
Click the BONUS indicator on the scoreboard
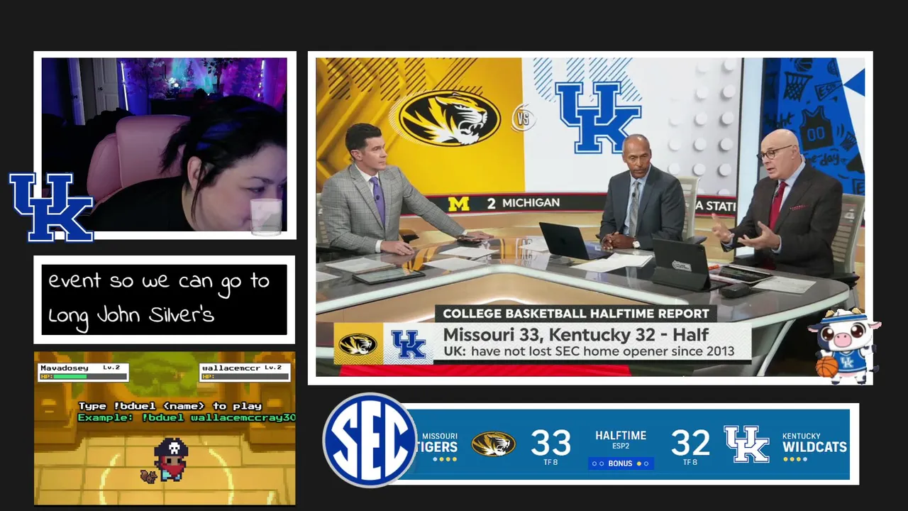click(621, 463)
